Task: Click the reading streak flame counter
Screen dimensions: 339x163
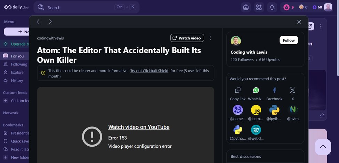Action: [x=288, y=7]
